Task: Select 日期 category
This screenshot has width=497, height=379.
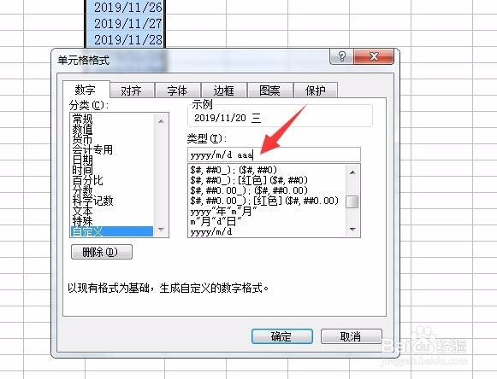Action: click(x=111, y=160)
